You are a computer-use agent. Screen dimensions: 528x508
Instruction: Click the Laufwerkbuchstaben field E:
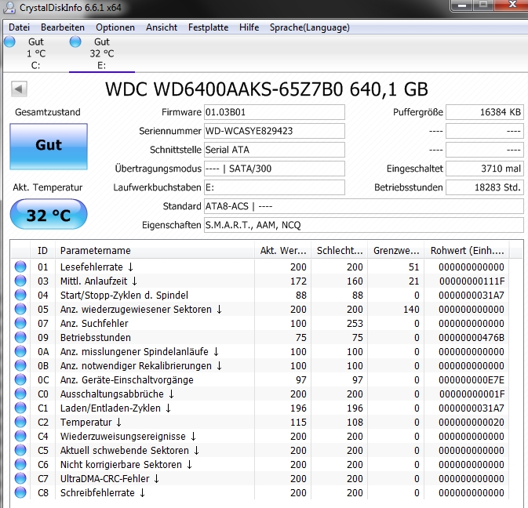point(275,187)
